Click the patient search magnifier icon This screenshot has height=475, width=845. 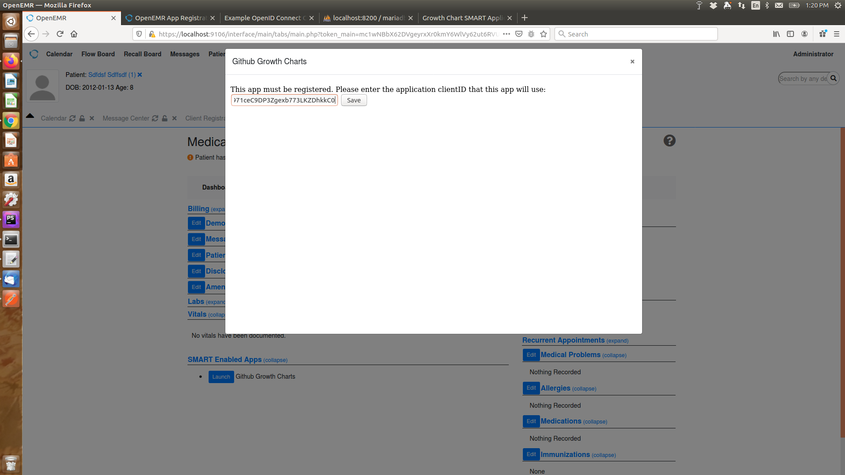[834, 78]
